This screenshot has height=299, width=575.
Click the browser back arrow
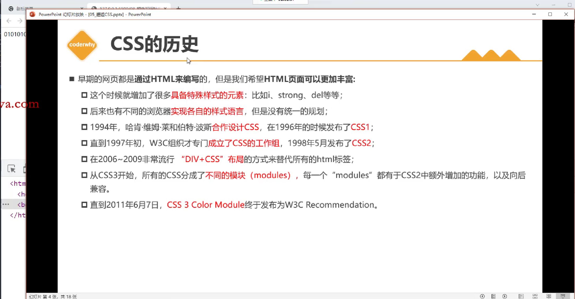coord(9,21)
